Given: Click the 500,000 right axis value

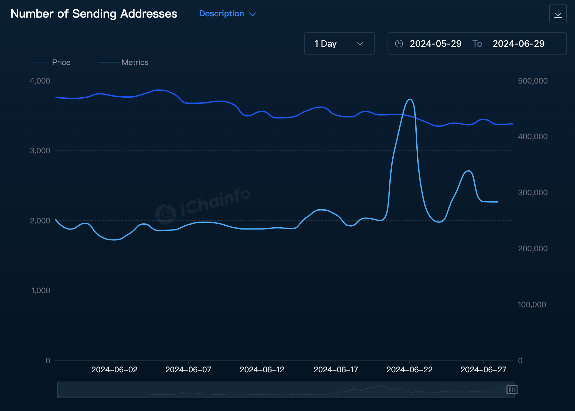Looking at the screenshot, I should point(533,81).
